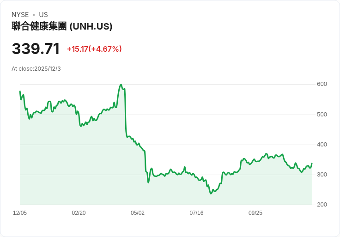The width and height of the screenshot is (340, 237).
Task: Click the NYSE exchange label
Action: [x=20, y=15]
